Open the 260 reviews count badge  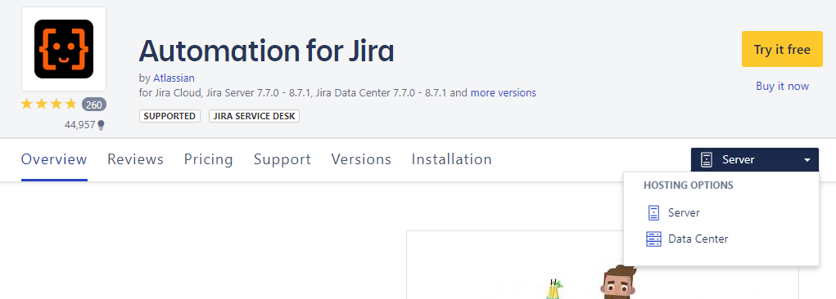point(94,105)
